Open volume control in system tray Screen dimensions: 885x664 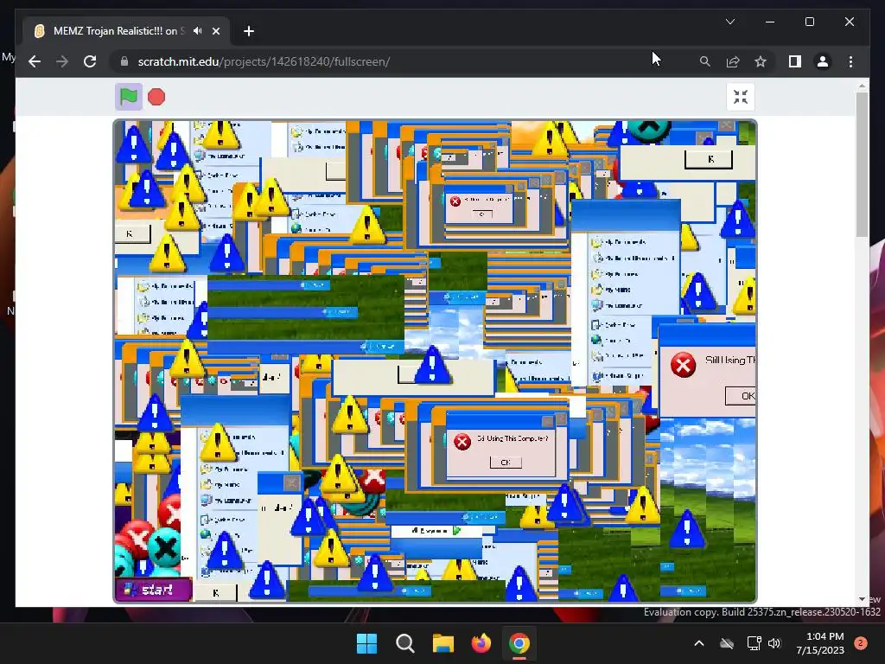coord(774,643)
